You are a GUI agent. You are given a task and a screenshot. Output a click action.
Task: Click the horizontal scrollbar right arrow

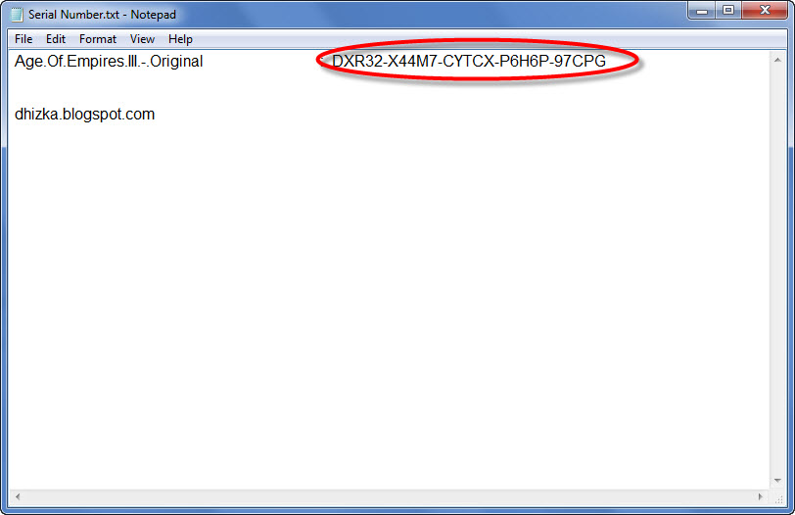click(x=760, y=496)
